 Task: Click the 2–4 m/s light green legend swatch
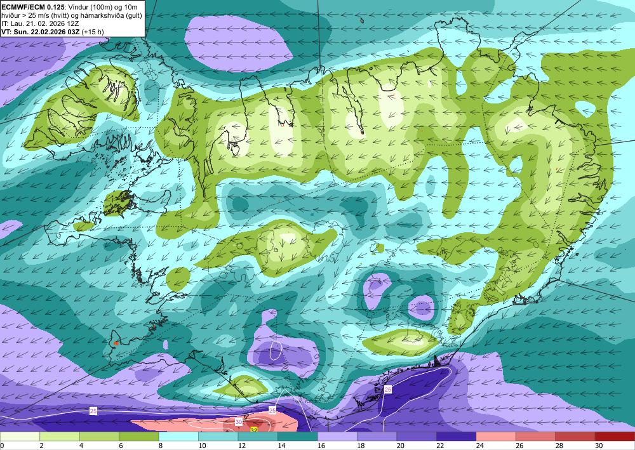coord(60,436)
